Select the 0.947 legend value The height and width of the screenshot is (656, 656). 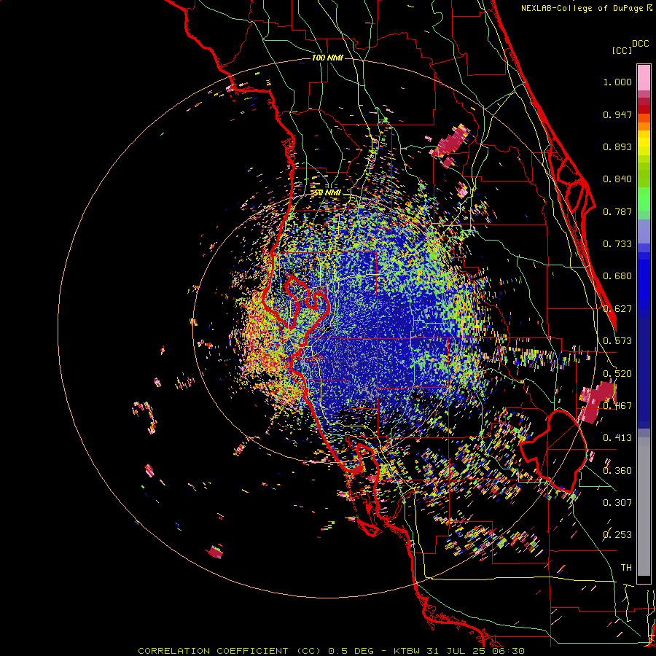tap(617, 114)
